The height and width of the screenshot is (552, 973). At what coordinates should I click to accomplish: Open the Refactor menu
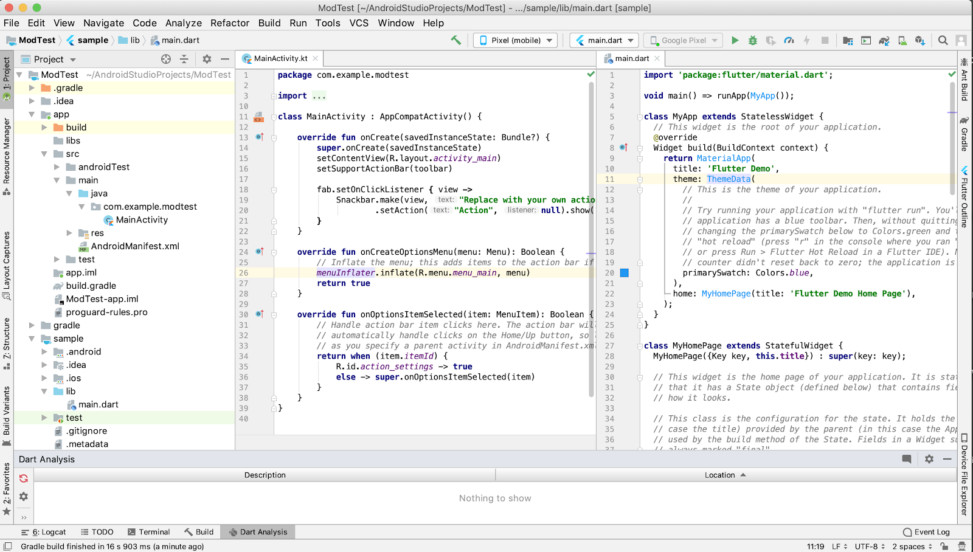(x=229, y=23)
